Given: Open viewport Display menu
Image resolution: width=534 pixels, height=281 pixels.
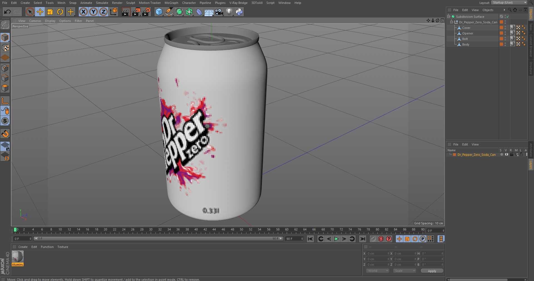Looking at the screenshot, I should (50, 21).
